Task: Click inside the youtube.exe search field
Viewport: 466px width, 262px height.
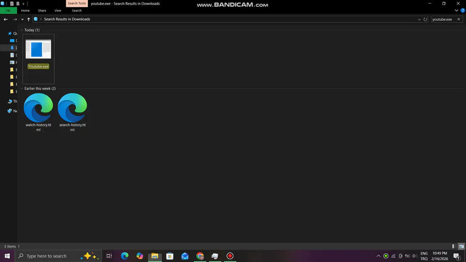Action: click(x=443, y=19)
